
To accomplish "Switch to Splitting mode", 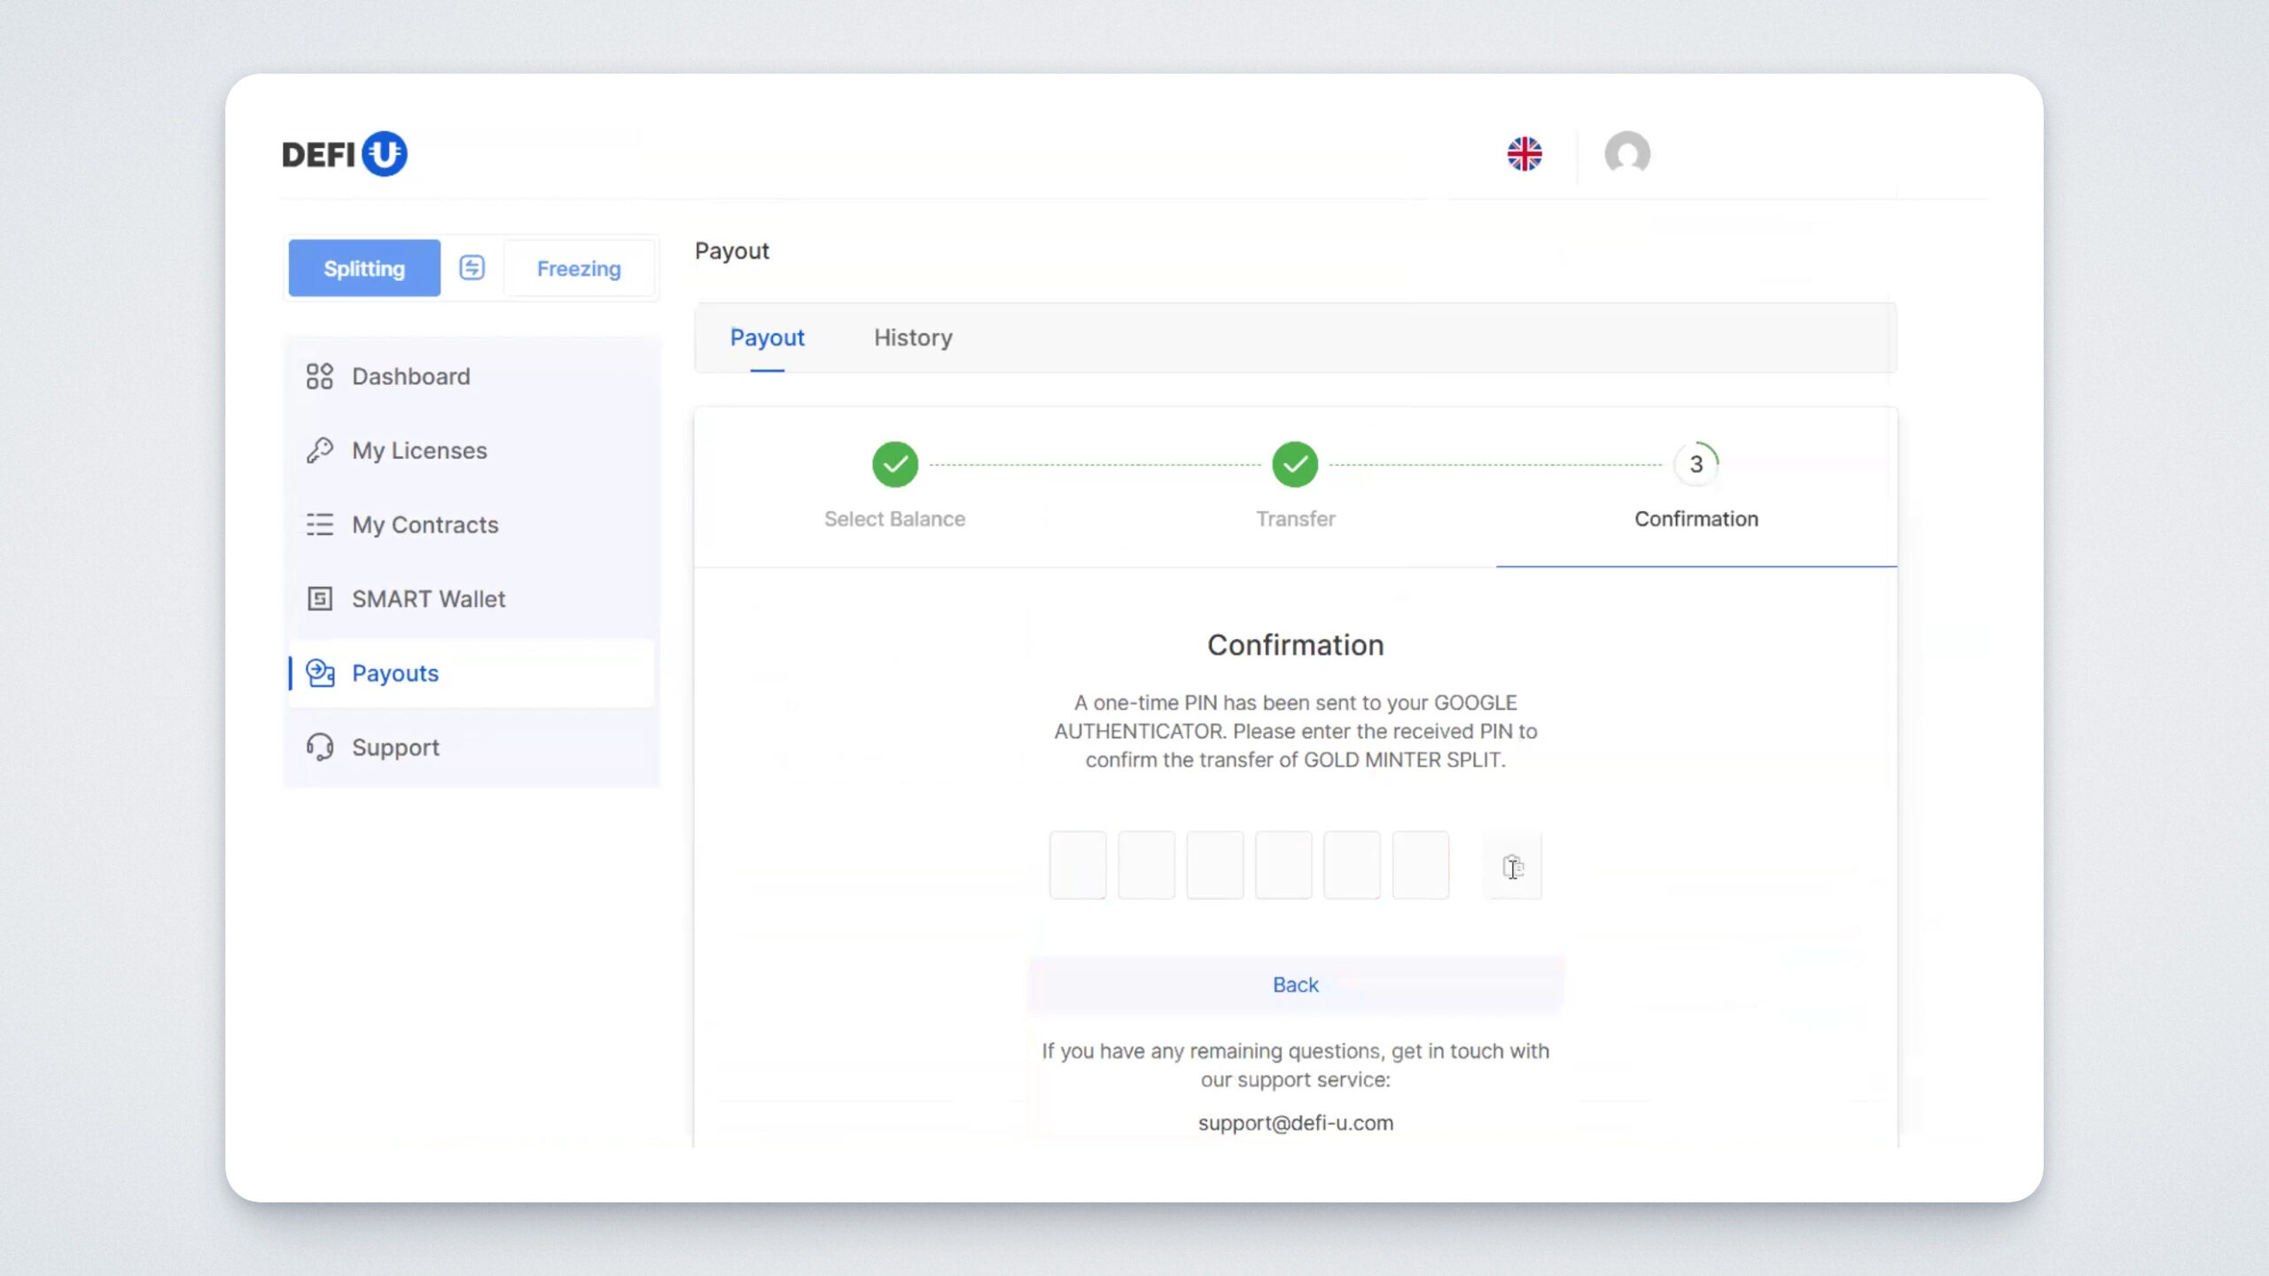I will point(364,268).
